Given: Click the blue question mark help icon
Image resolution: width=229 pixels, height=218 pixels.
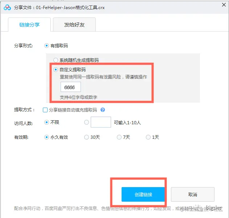Looking at the screenshot, I should (x=103, y=110).
